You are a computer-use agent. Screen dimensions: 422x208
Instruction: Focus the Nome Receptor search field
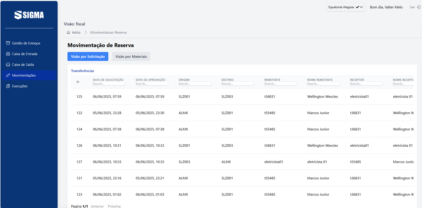(403, 84)
